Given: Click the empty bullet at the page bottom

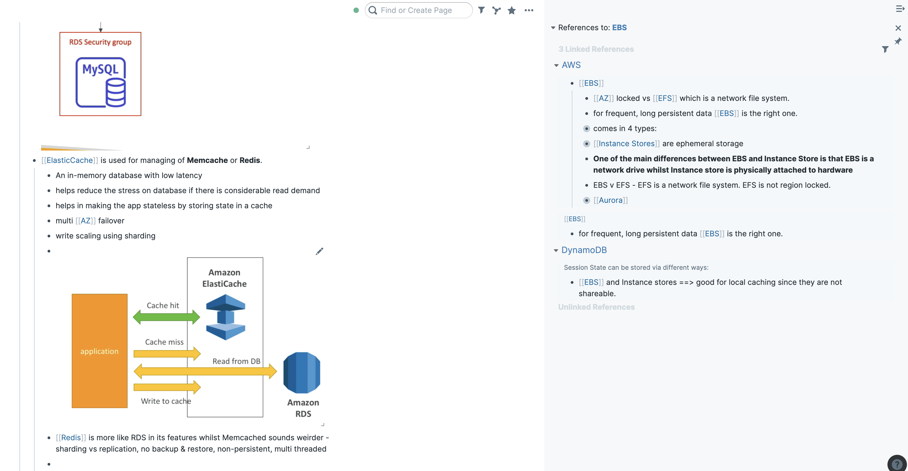Looking at the screenshot, I should 49,464.
